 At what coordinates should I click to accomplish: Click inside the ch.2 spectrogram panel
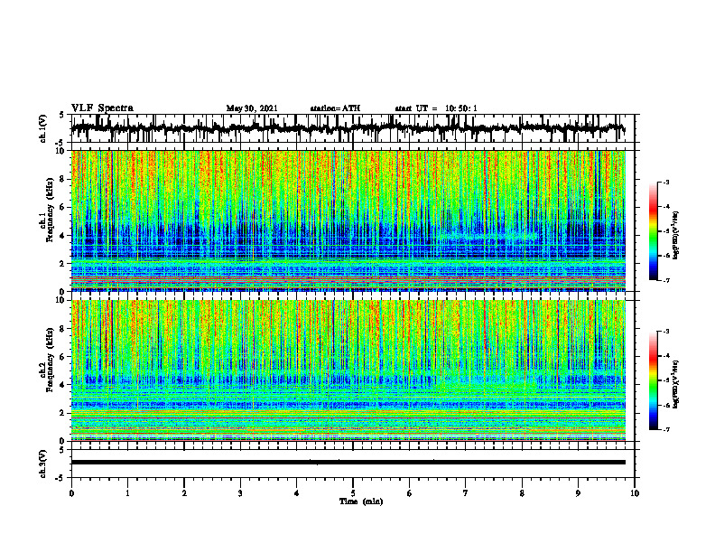coord(348,370)
